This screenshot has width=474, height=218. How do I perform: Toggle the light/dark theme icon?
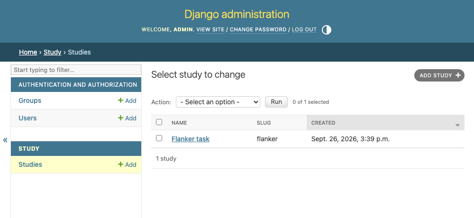tap(327, 30)
